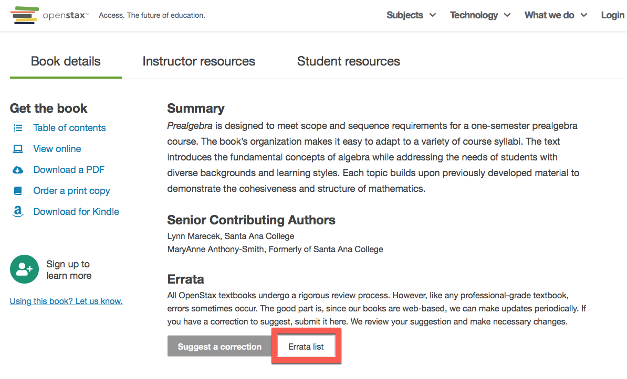Click the book icon beside Order a print copy
Screen dimensions: 627x379
(x=17, y=190)
